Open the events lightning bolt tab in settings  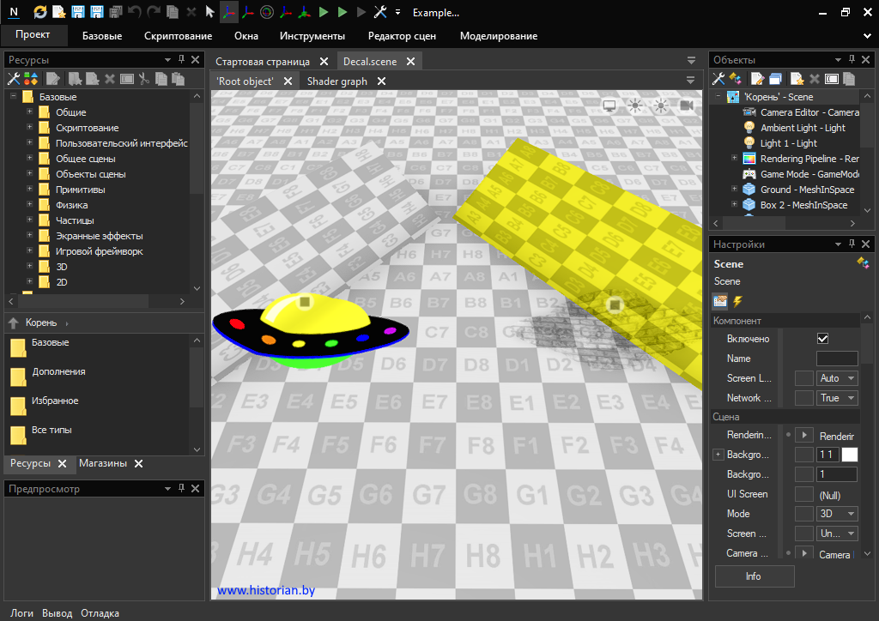737,301
